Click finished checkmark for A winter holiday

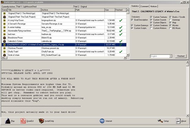pos(121,27)
